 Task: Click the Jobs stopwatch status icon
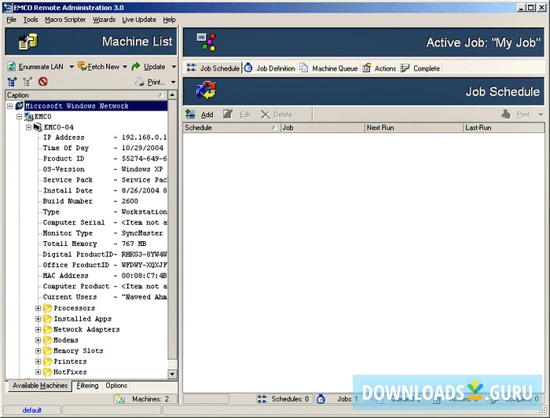point(321,398)
